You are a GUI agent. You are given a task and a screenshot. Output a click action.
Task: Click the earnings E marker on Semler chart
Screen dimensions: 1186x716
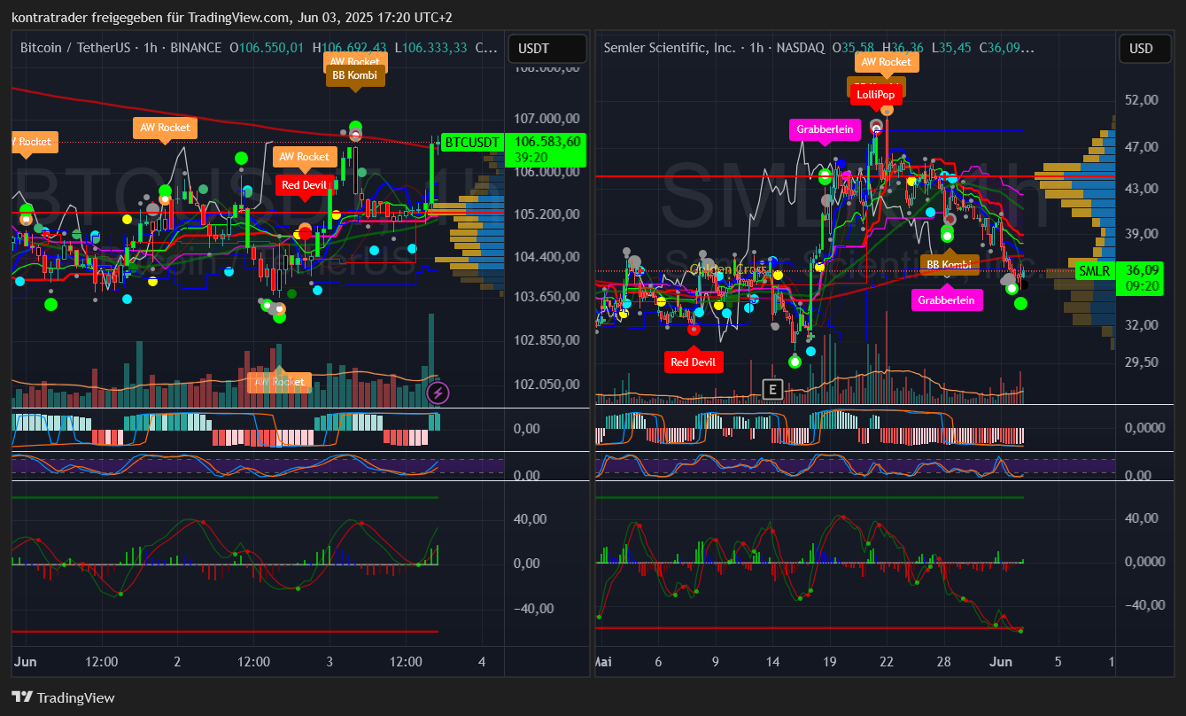click(x=773, y=389)
